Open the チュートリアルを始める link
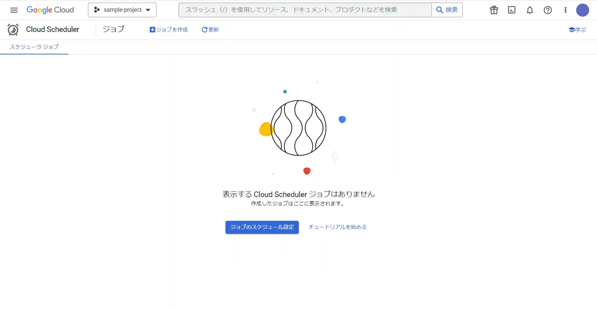This screenshot has height=310, width=597. click(338, 227)
